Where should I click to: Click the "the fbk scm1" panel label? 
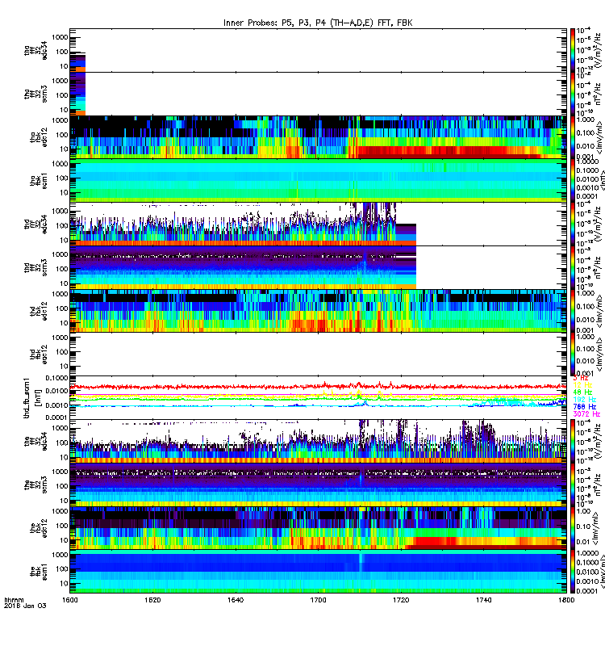click(x=39, y=571)
